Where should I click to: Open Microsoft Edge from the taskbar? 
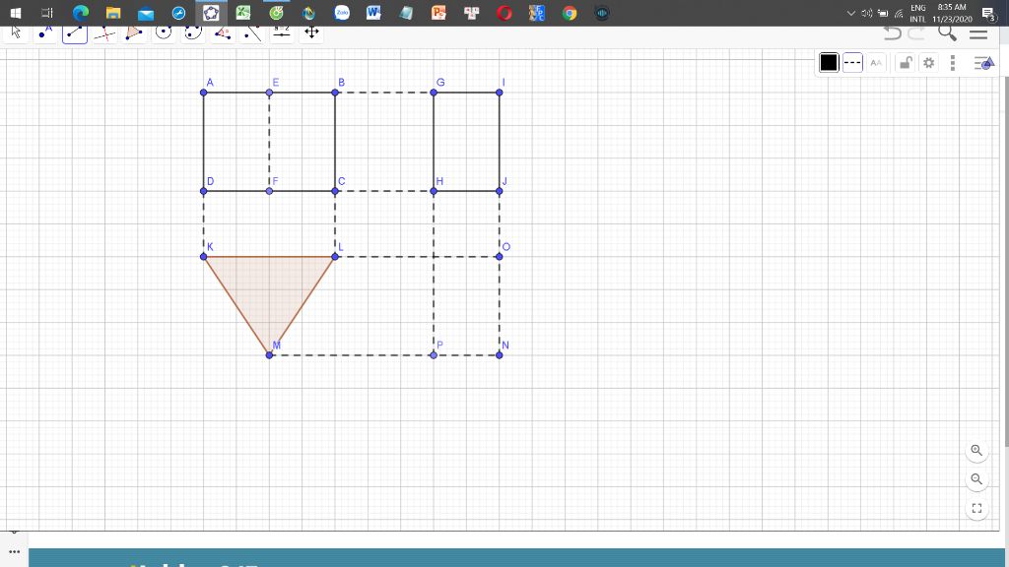click(81, 13)
